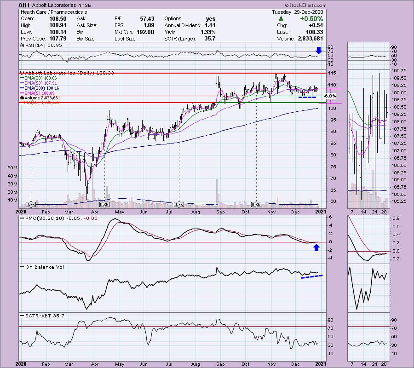
Task: Click the Yield value 1.33%
Action: click(x=208, y=32)
